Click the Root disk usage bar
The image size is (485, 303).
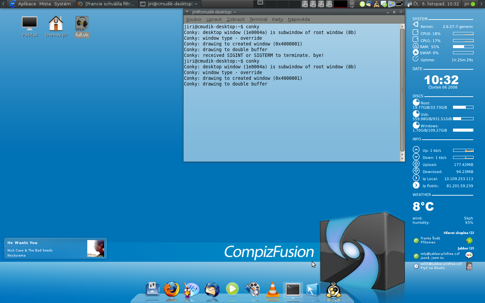point(463,107)
